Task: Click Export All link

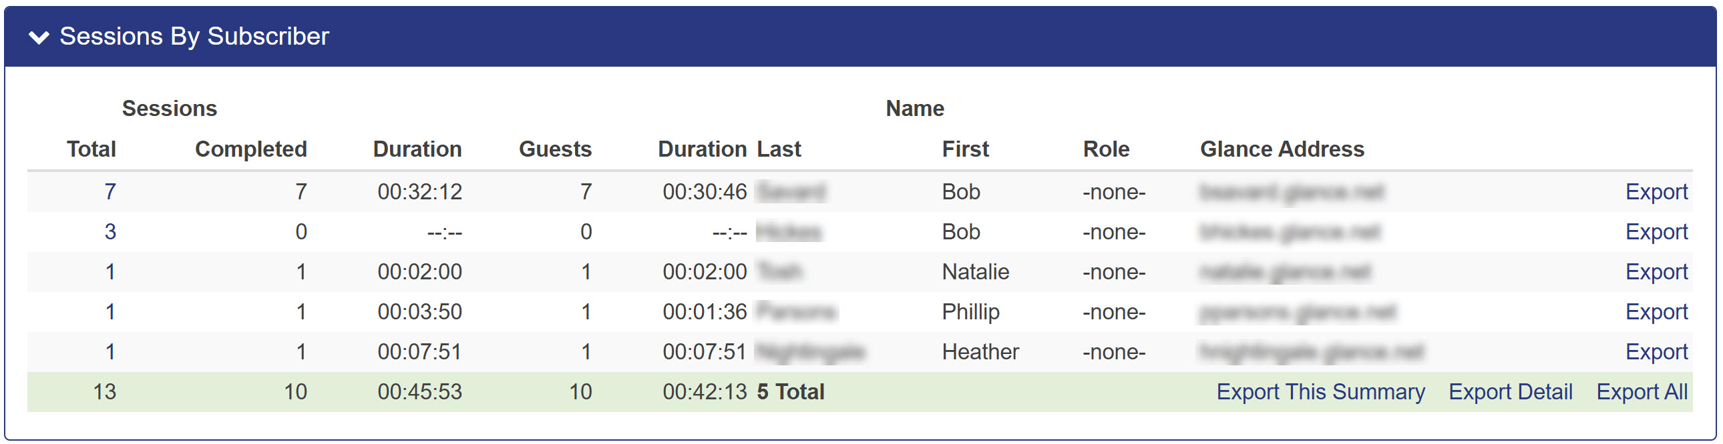Action: [x=1642, y=392]
